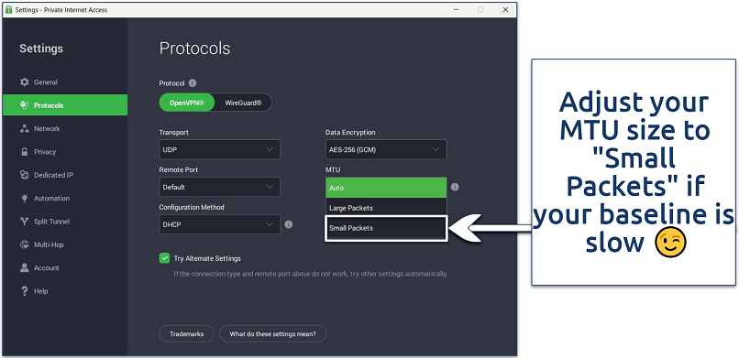Viewport: 739px width, 358px height.
Task: Click the Network nodes icon
Action: [x=25, y=128]
